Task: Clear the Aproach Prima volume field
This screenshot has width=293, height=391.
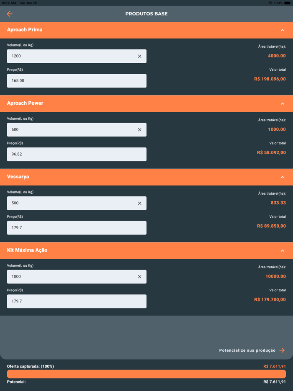Action: [x=140, y=56]
